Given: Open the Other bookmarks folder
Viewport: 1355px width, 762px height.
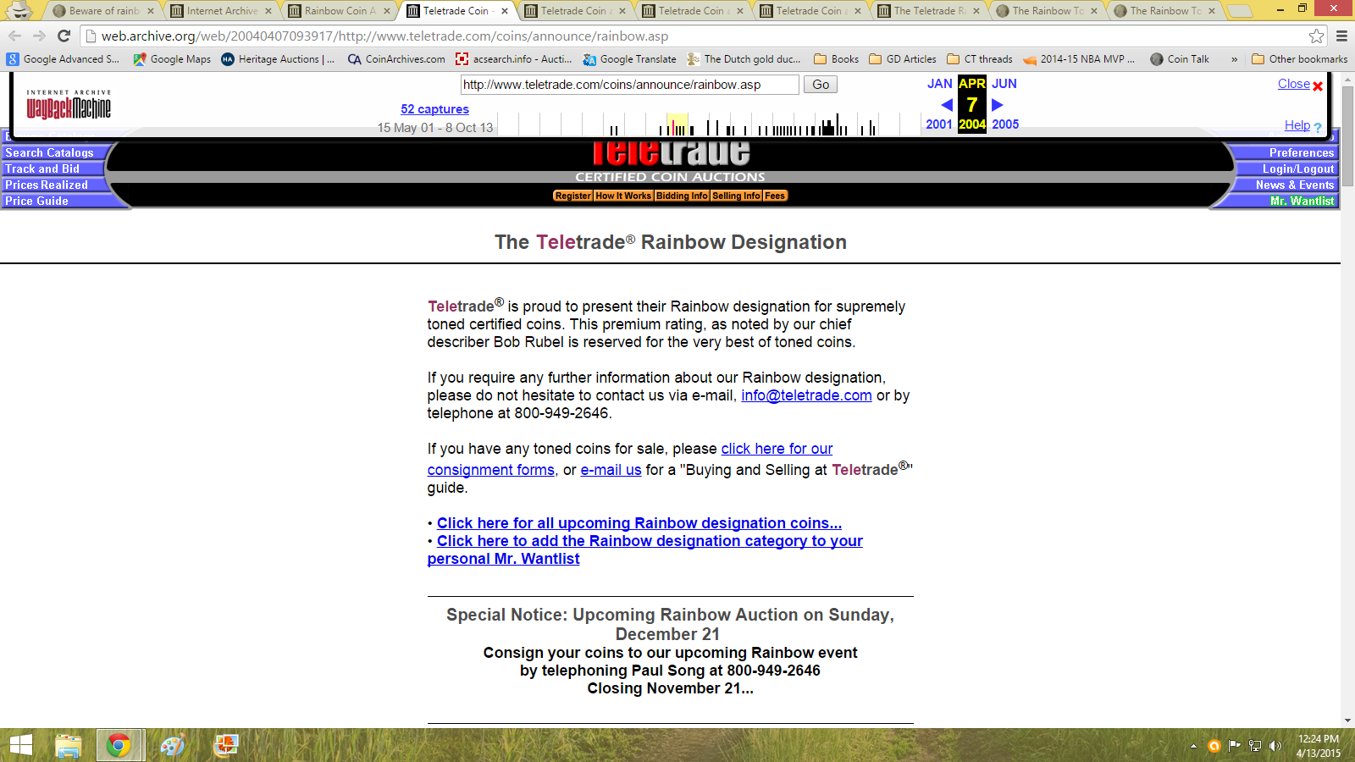Looking at the screenshot, I should point(1299,59).
